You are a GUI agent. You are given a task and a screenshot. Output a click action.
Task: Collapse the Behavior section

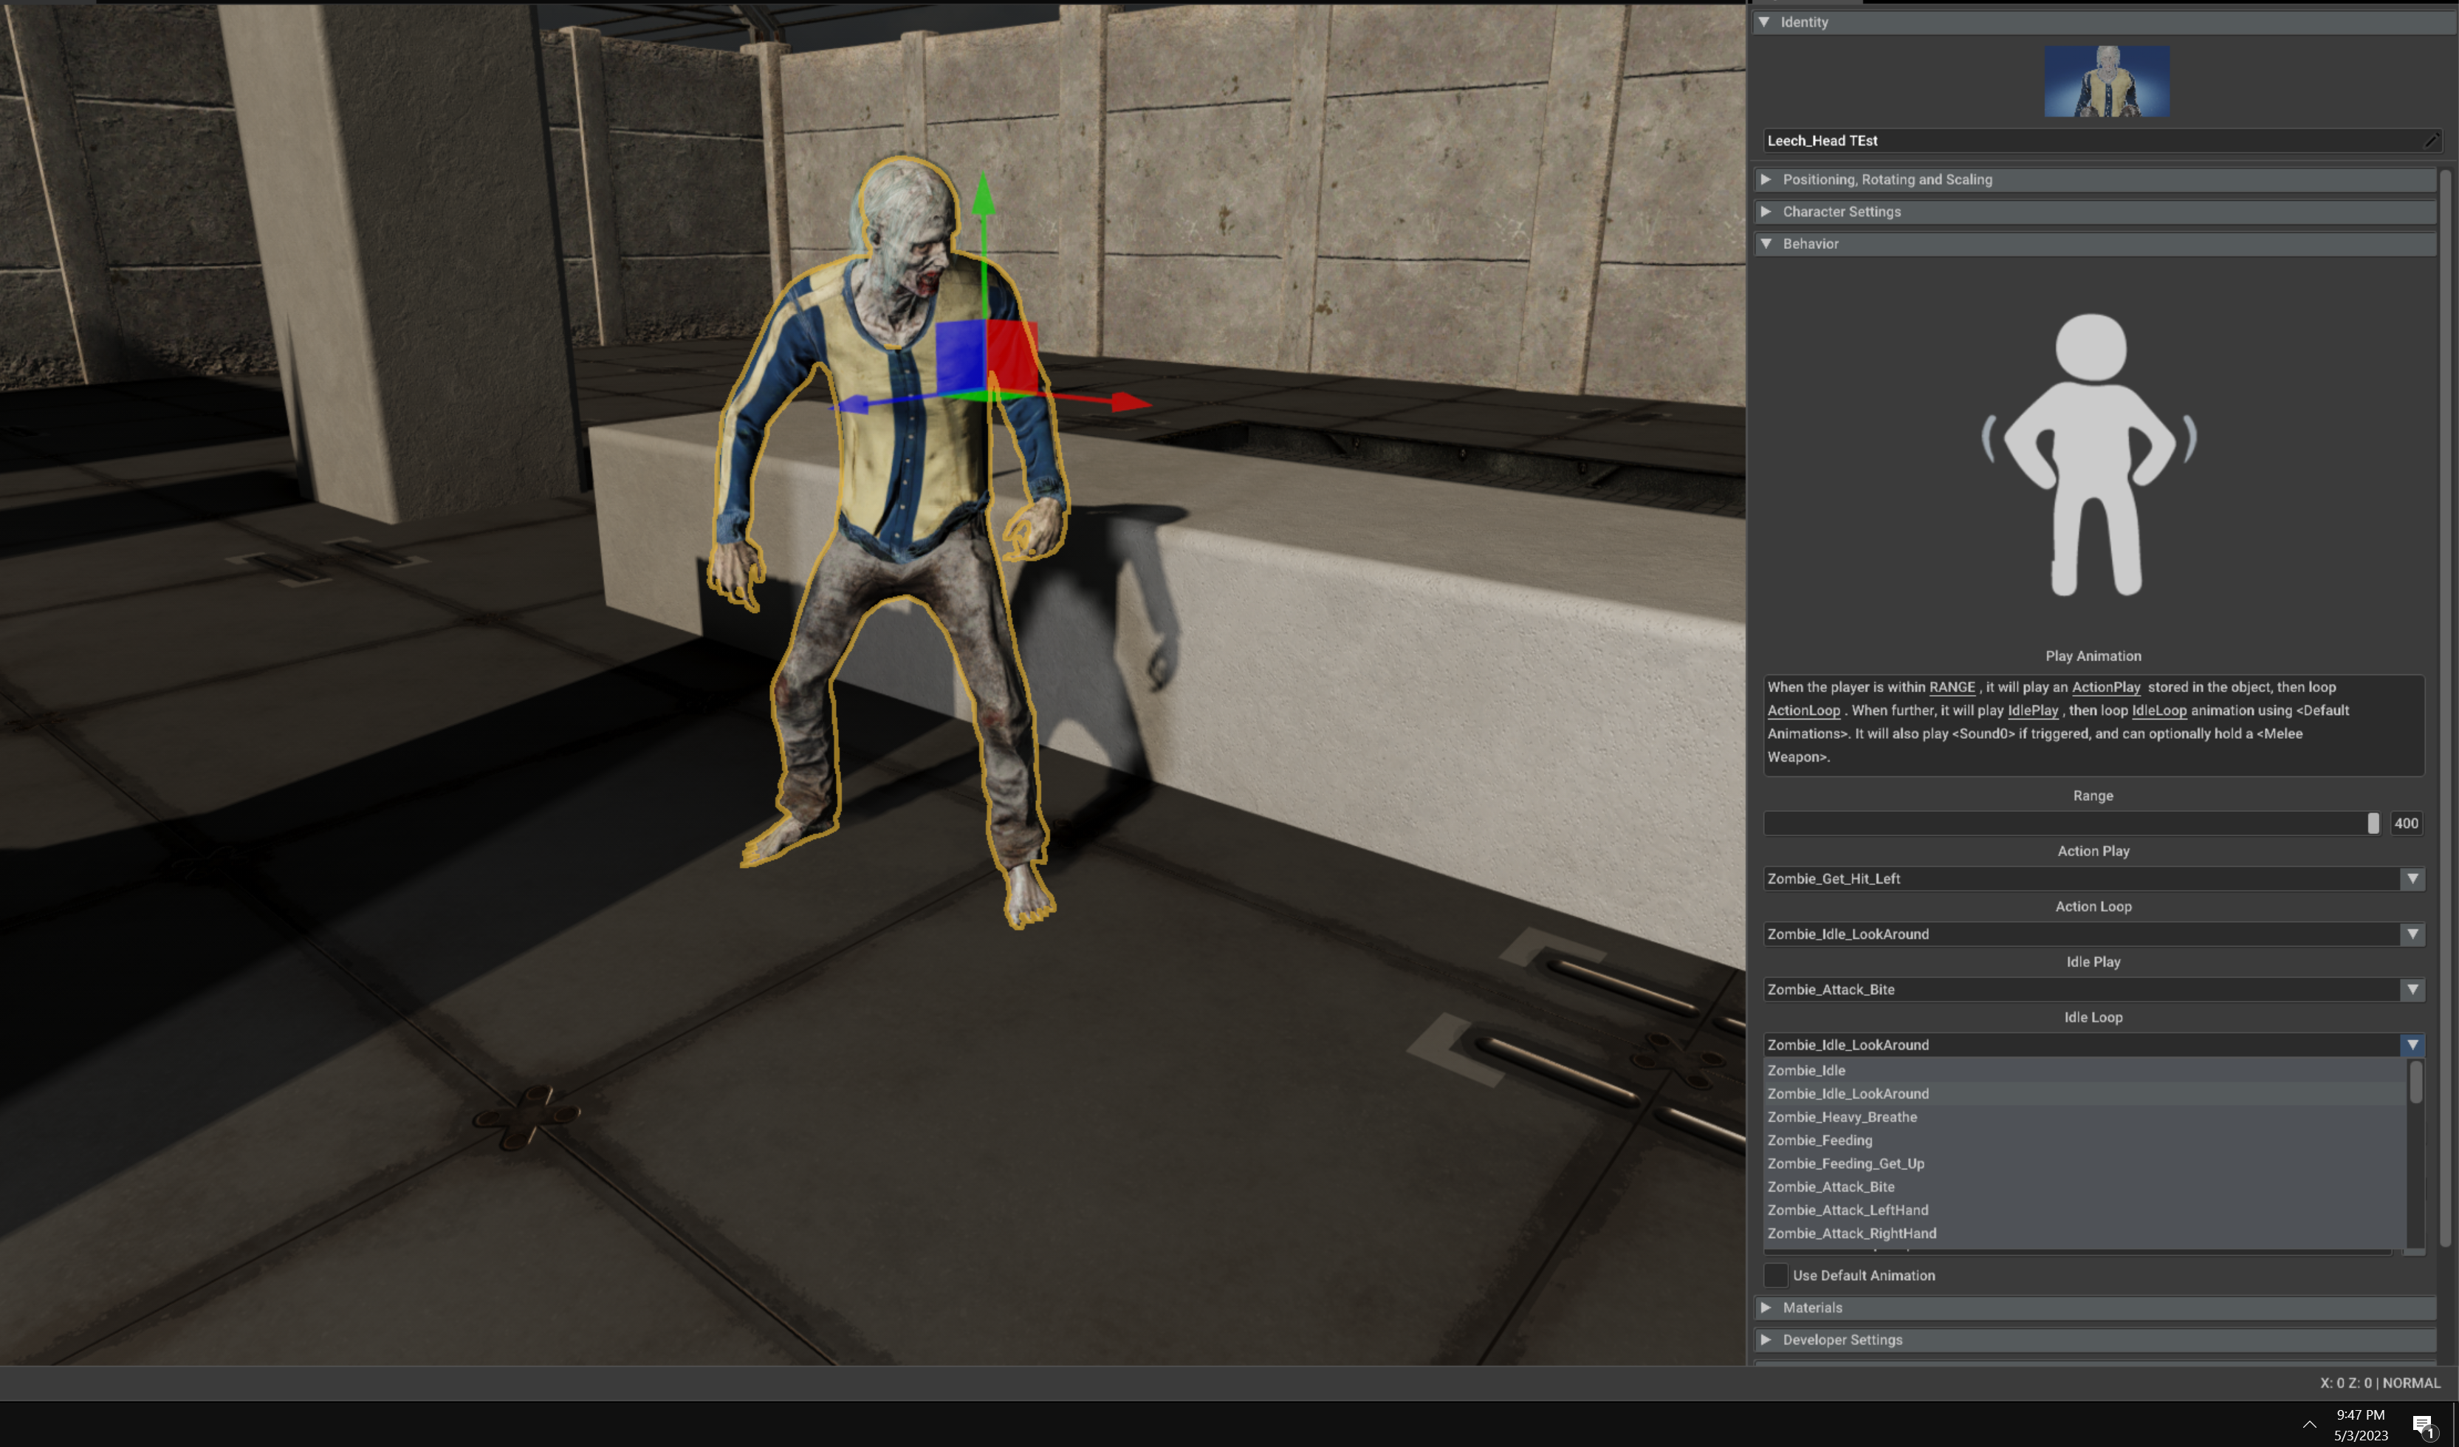(1766, 244)
